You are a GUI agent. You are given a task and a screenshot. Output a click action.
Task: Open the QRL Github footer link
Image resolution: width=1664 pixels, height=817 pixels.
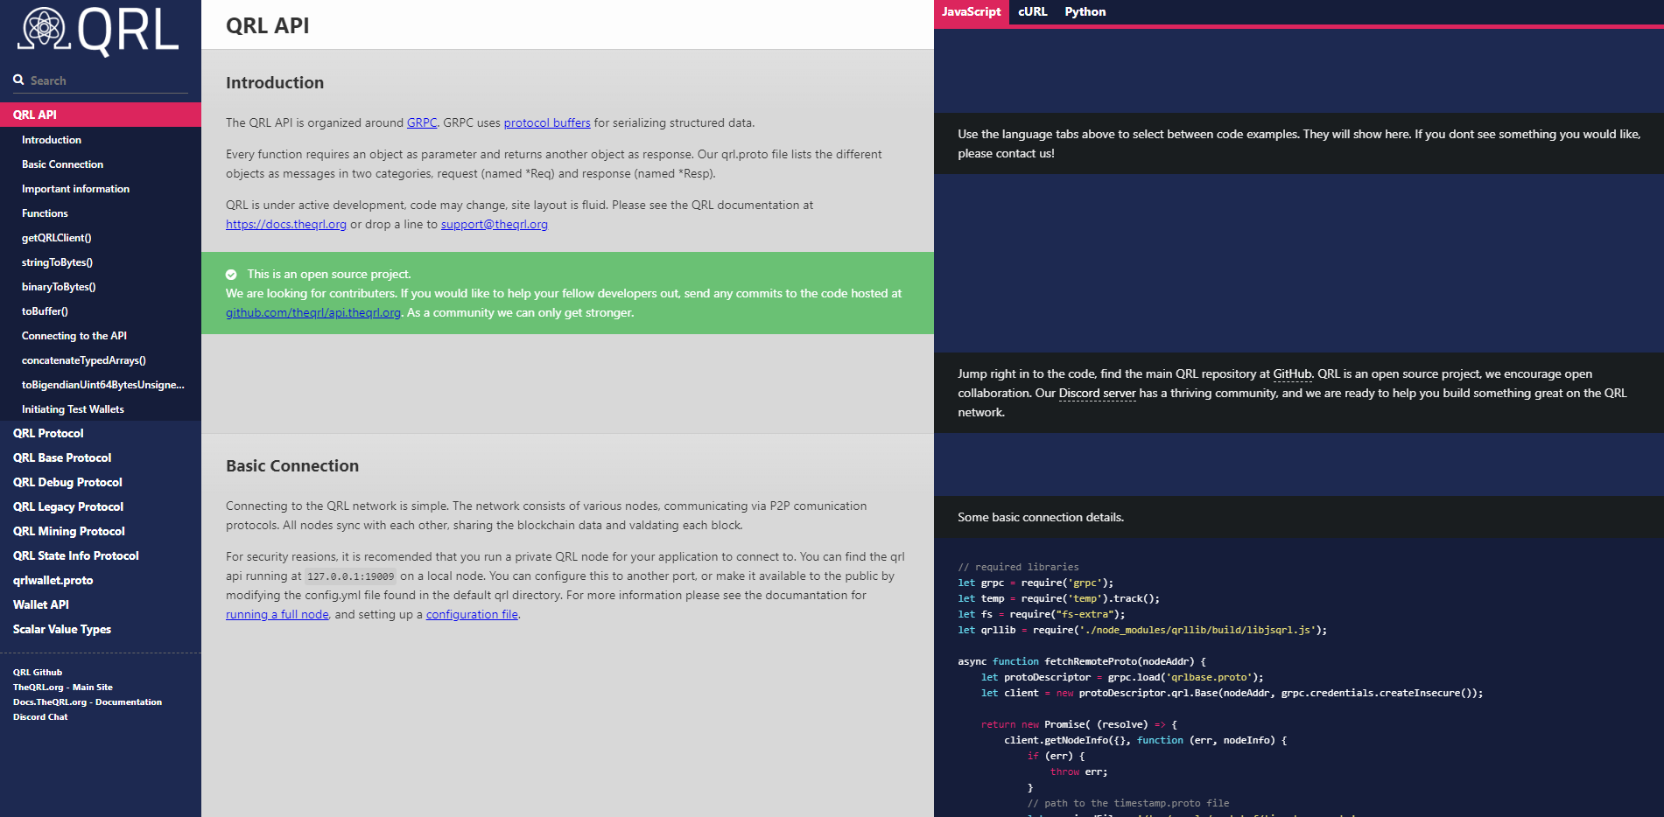point(38,673)
